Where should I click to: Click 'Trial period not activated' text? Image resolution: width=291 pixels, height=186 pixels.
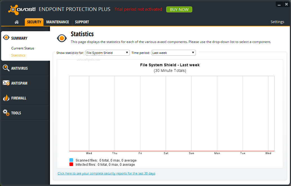138,9
